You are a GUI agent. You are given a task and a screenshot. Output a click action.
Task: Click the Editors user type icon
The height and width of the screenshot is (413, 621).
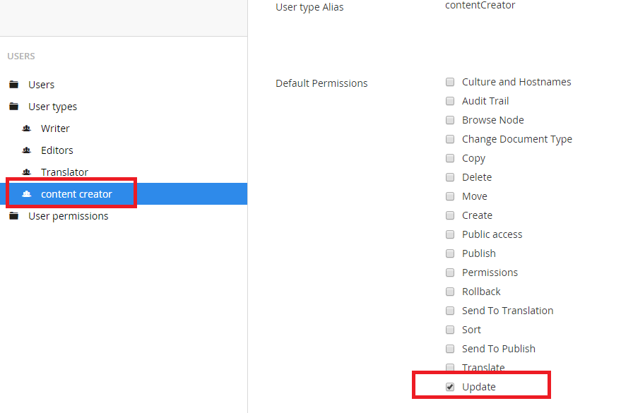[27, 150]
